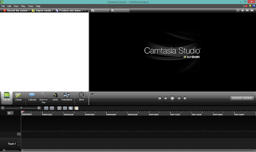This screenshot has width=256, height=152.
Task: Undo the last timeline action
Action: 46,108
